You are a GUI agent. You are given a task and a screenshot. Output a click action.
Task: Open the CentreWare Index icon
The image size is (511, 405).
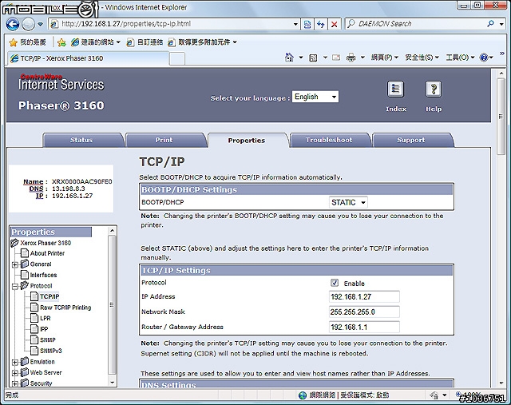pos(396,89)
